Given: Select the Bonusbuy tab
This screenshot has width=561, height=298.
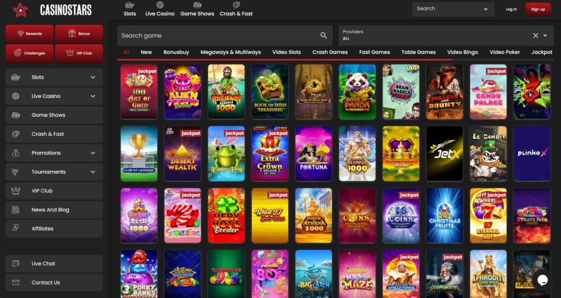Looking at the screenshot, I should (176, 52).
